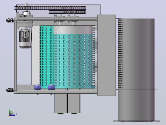Pick the drive shaft above left sprocket

tap(26, 4)
